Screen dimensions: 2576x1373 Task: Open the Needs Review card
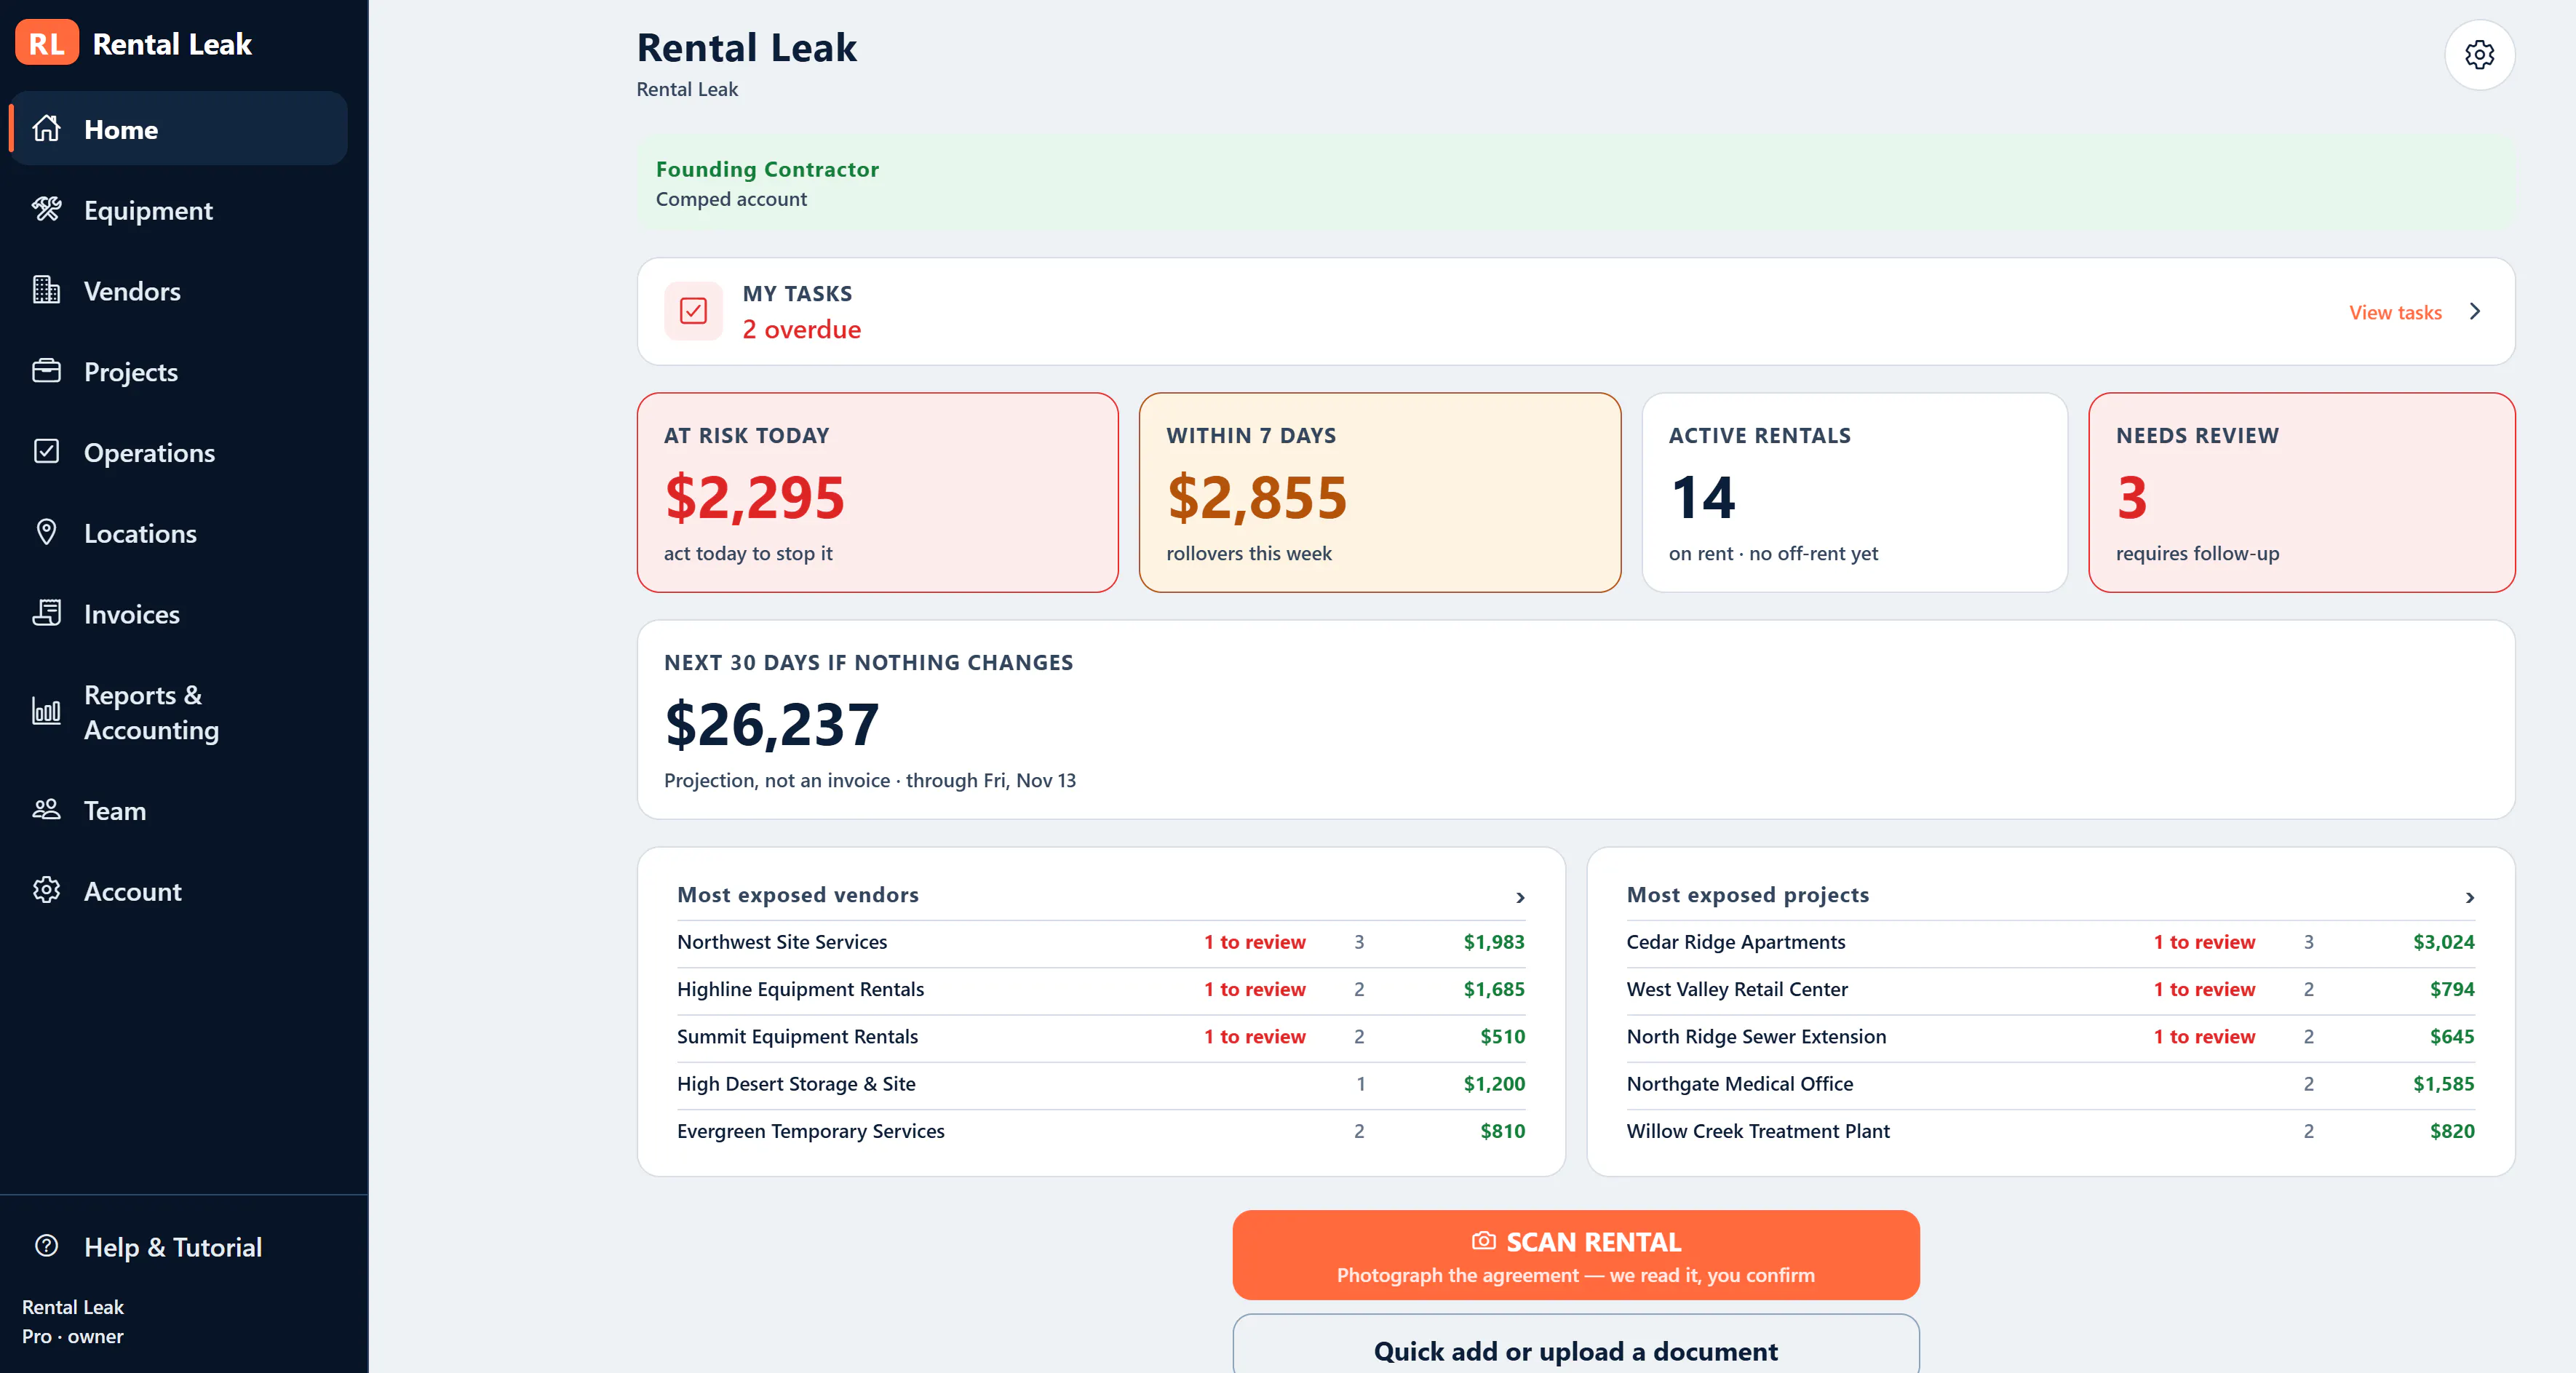coord(2301,492)
